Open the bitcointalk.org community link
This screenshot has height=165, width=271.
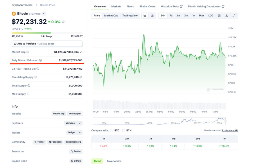73,142
